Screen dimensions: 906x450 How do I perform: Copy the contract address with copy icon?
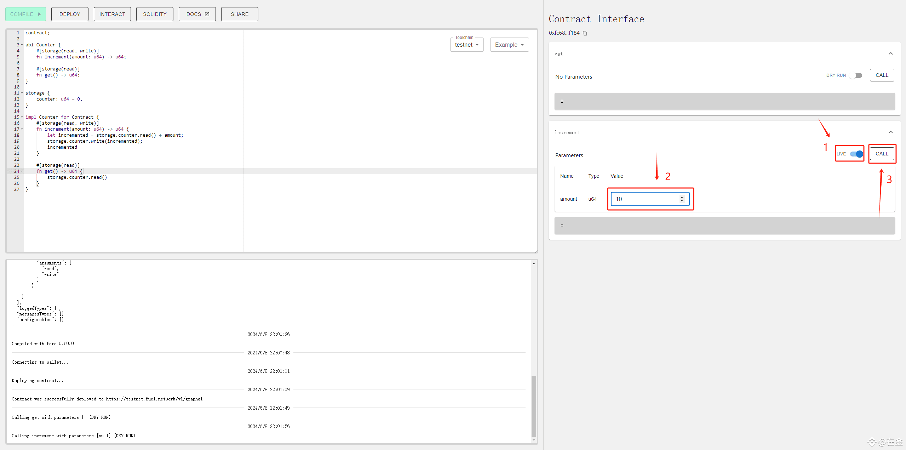(x=585, y=33)
